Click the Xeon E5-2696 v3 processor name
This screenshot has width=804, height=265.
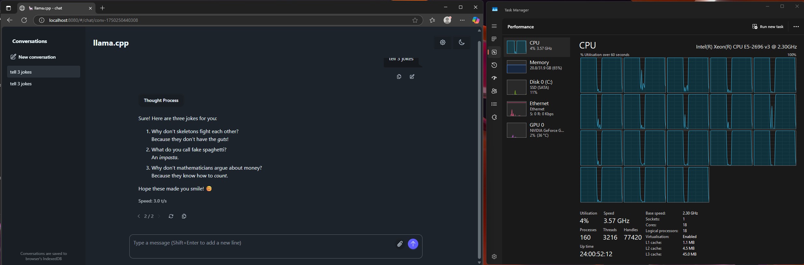pyautogui.click(x=746, y=47)
